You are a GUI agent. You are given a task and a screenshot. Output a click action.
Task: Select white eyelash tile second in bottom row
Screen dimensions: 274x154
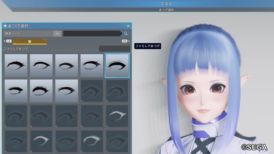[x=41, y=141]
